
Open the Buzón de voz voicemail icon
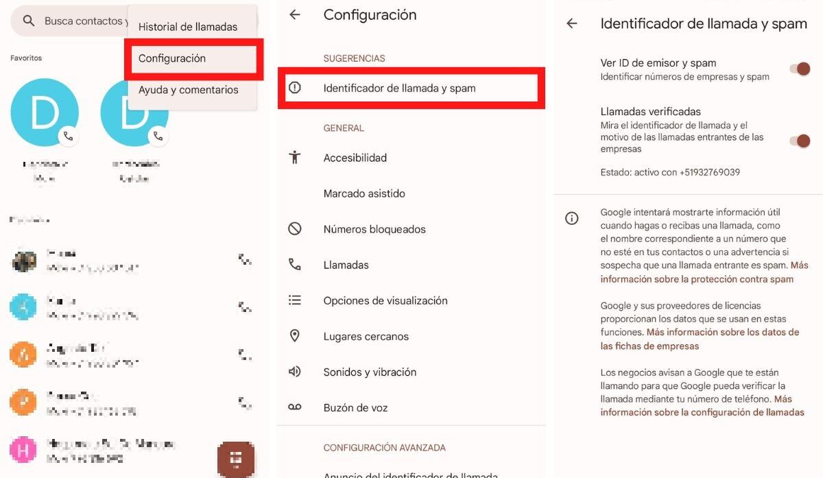(x=295, y=407)
